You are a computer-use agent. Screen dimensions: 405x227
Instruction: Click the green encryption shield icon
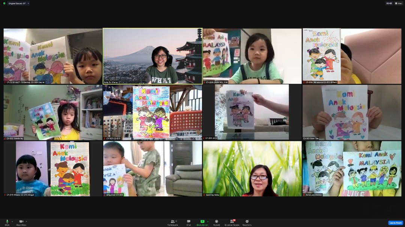pyautogui.click(x=4, y=3)
